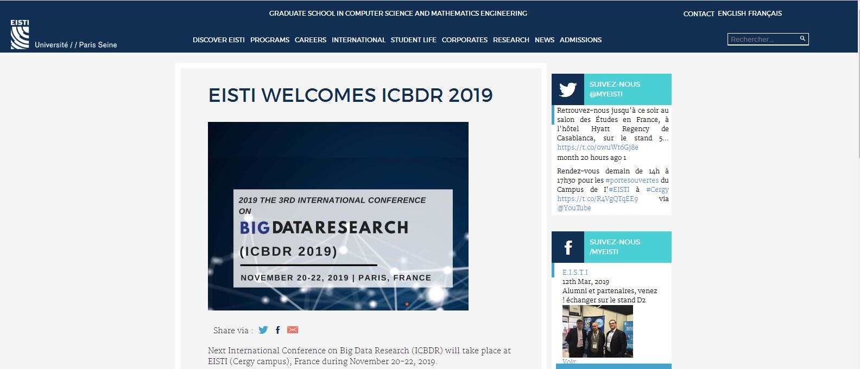
Task: Open the #EISTI hashtag link
Action: pyautogui.click(x=619, y=190)
